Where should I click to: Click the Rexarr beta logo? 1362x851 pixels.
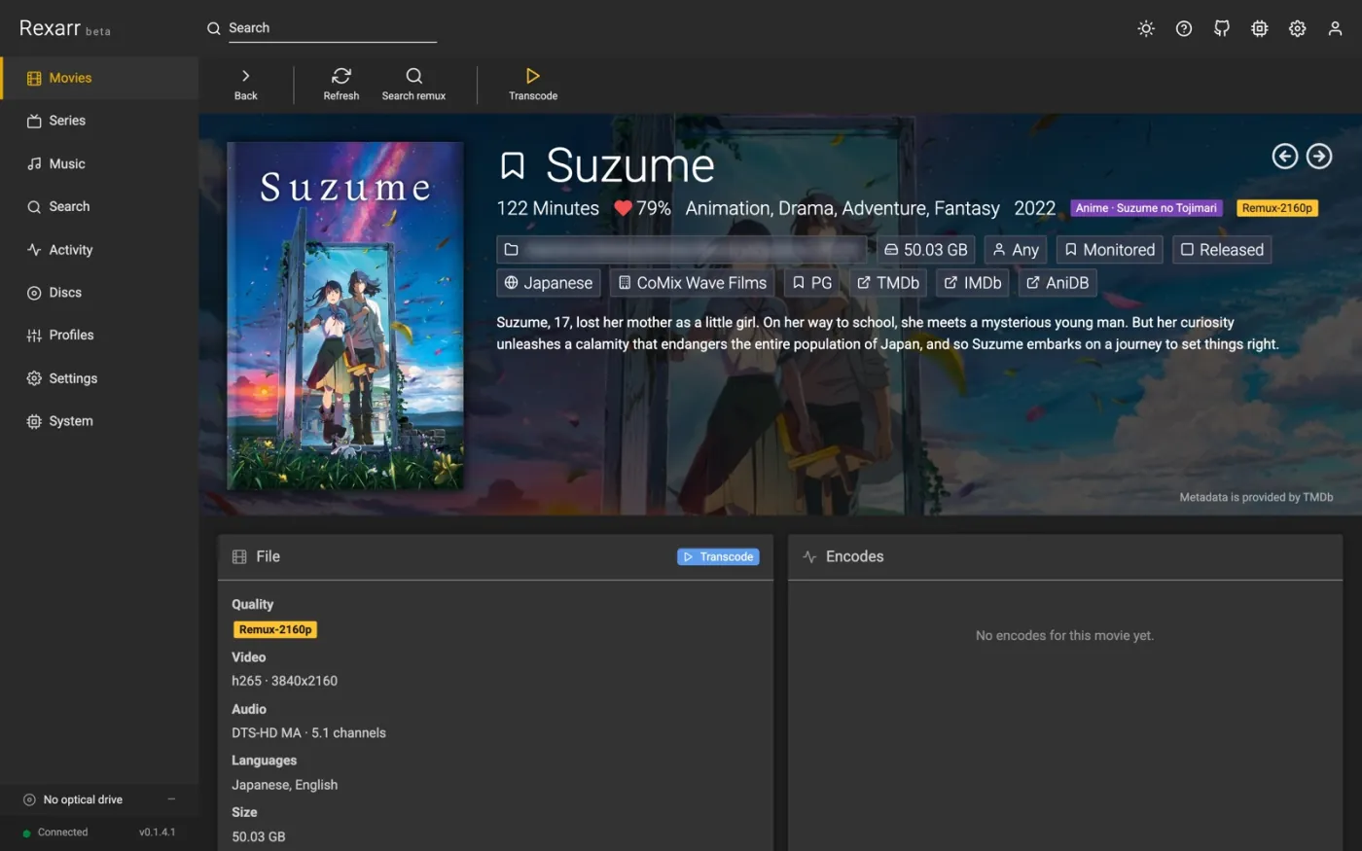click(x=65, y=28)
